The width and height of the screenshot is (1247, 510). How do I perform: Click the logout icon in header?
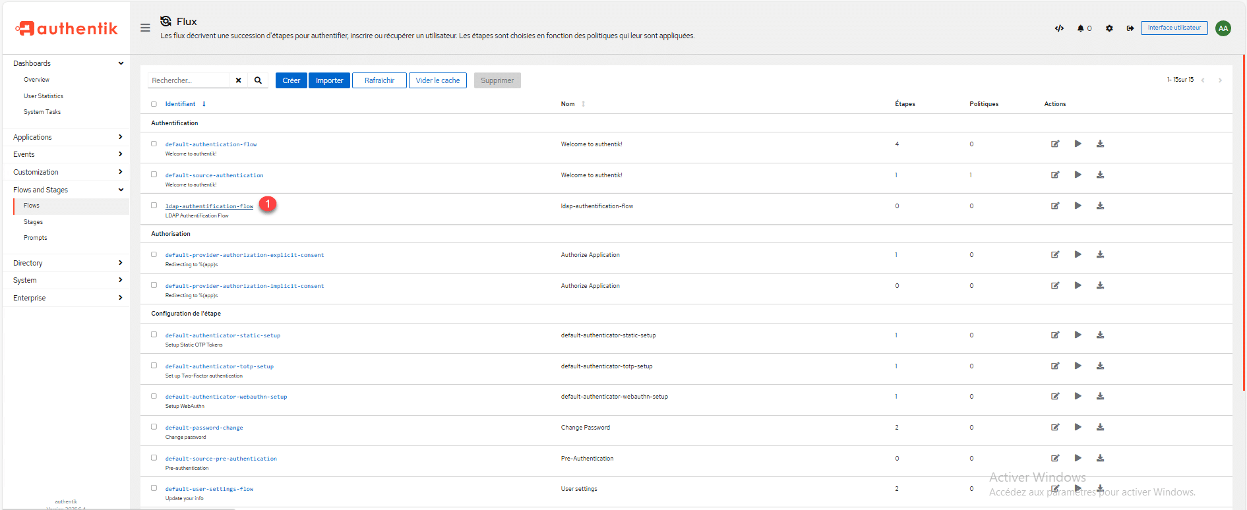[1130, 28]
